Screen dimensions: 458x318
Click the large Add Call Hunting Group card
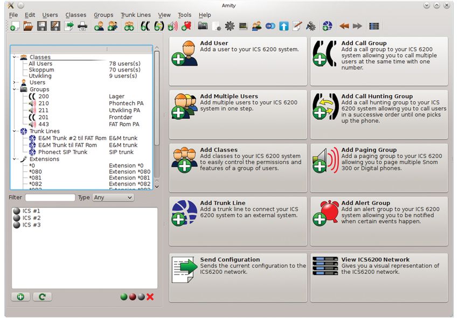click(x=379, y=115)
